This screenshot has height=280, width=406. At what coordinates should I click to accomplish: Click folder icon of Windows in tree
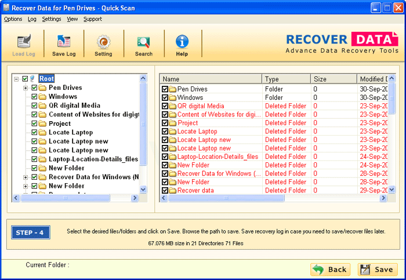[x=42, y=97]
